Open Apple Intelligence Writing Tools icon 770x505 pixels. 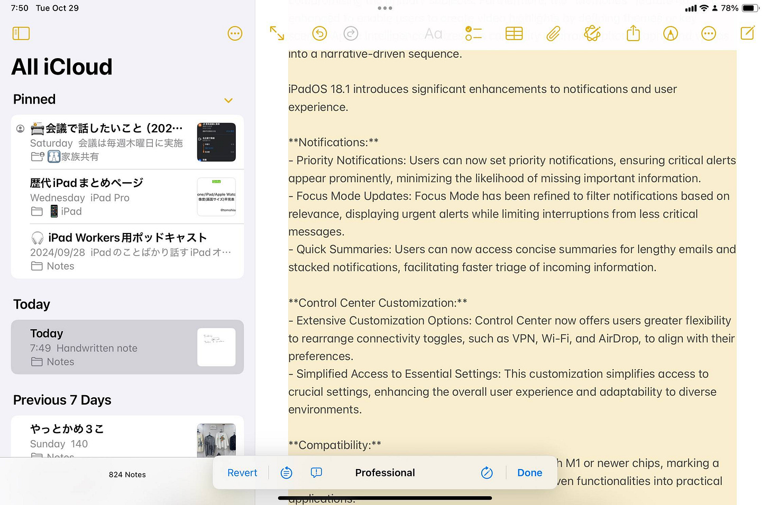[x=592, y=33]
